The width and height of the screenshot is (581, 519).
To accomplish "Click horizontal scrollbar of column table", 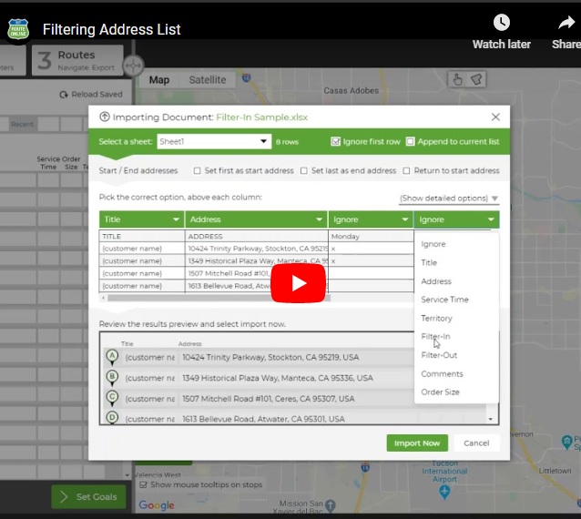I will coord(219,298).
